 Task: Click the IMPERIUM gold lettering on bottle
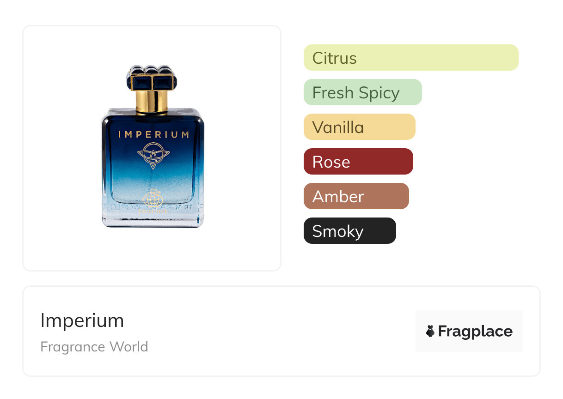153,135
